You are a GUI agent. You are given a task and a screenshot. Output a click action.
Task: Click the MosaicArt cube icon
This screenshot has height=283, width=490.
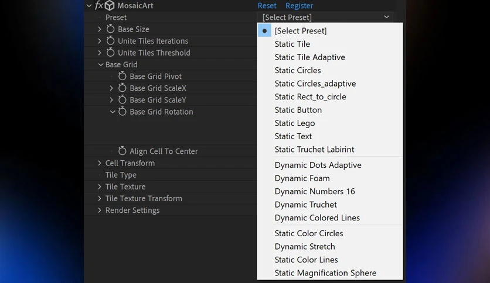tap(110, 5)
